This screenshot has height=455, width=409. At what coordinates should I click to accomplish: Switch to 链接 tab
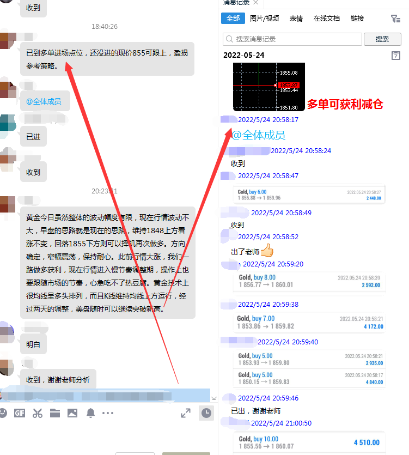coord(357,19)
